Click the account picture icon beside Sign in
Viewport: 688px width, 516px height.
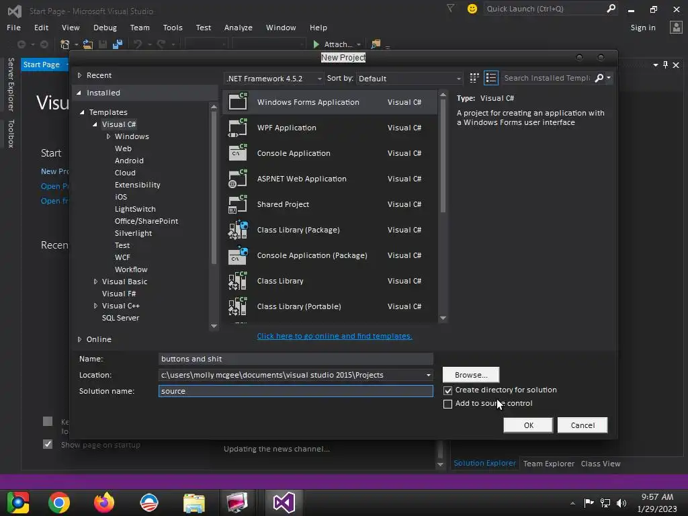[676, 27]
